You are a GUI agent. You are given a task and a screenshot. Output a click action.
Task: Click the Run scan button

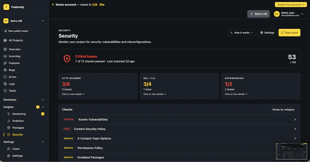[289, 33]
